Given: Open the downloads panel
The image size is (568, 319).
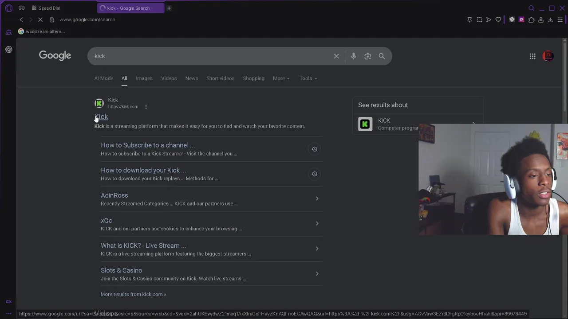Looking at the screenshot, I should [x=550, y=19].
